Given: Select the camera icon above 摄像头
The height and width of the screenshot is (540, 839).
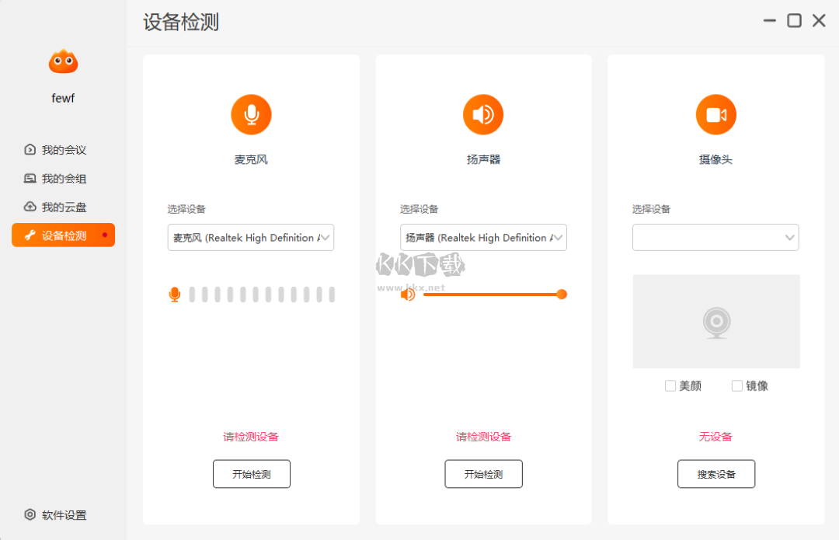Looking at the screenshot, I should click(x=715, y=114).
